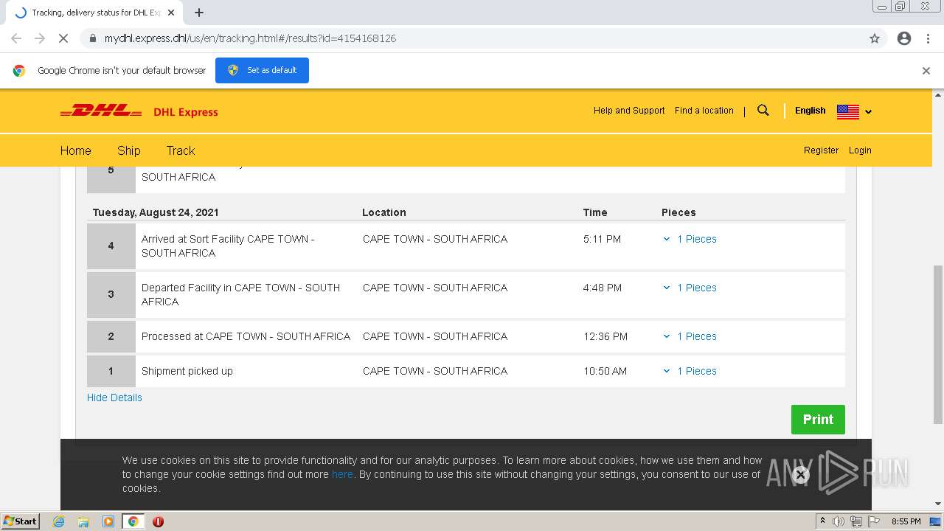Open Help and Support
944x531 pixels.
[x=629, y=111]
